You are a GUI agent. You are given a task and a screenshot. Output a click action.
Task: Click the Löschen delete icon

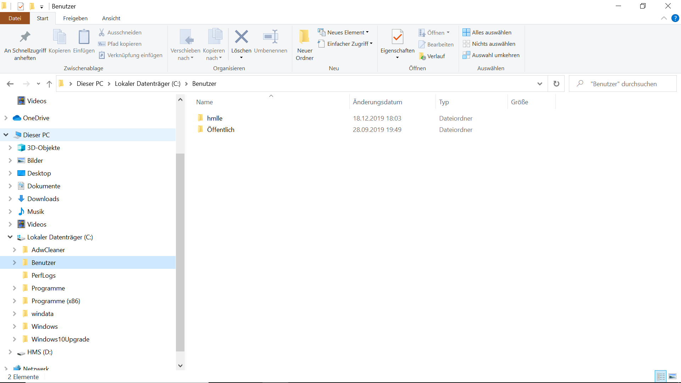[x=241, y=37]
